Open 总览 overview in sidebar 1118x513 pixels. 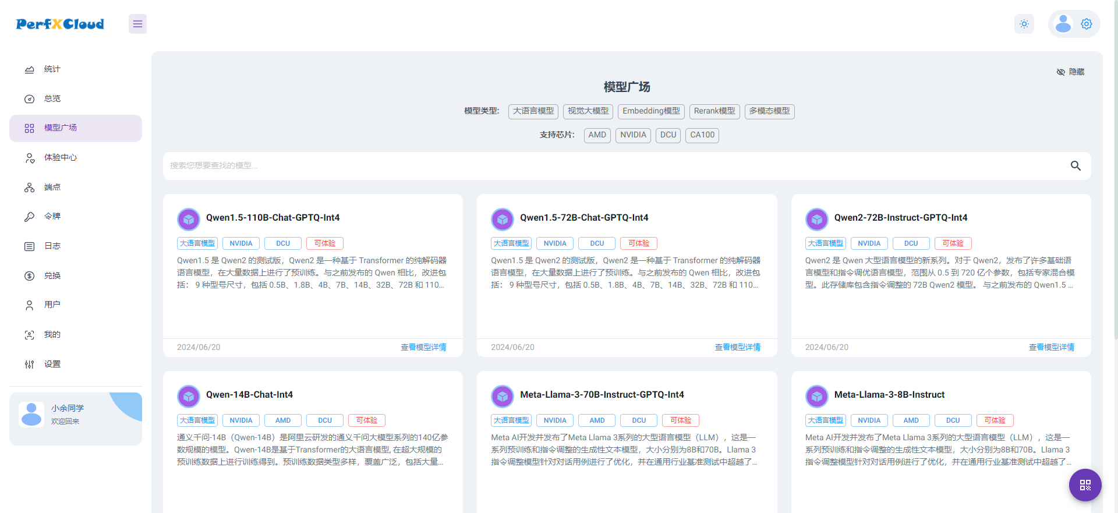[76, 99]
